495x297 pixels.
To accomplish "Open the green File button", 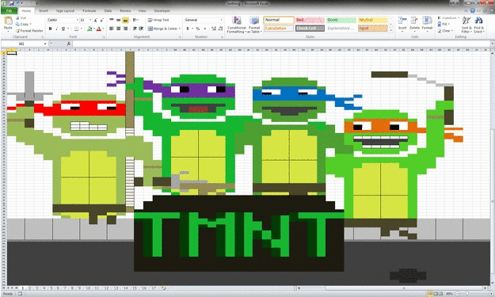I will 10,11.
